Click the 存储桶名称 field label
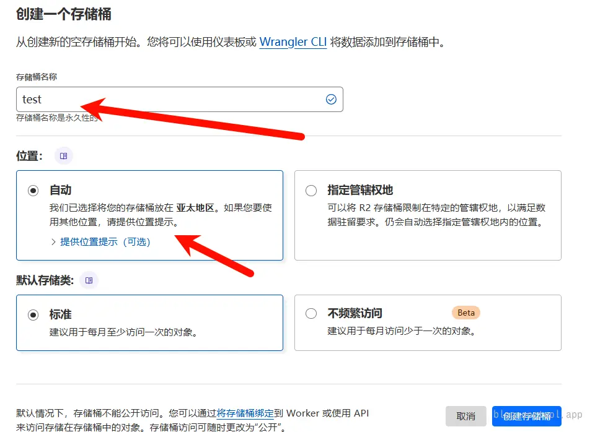This screenshot has height=432, width=595. [37, 77]
